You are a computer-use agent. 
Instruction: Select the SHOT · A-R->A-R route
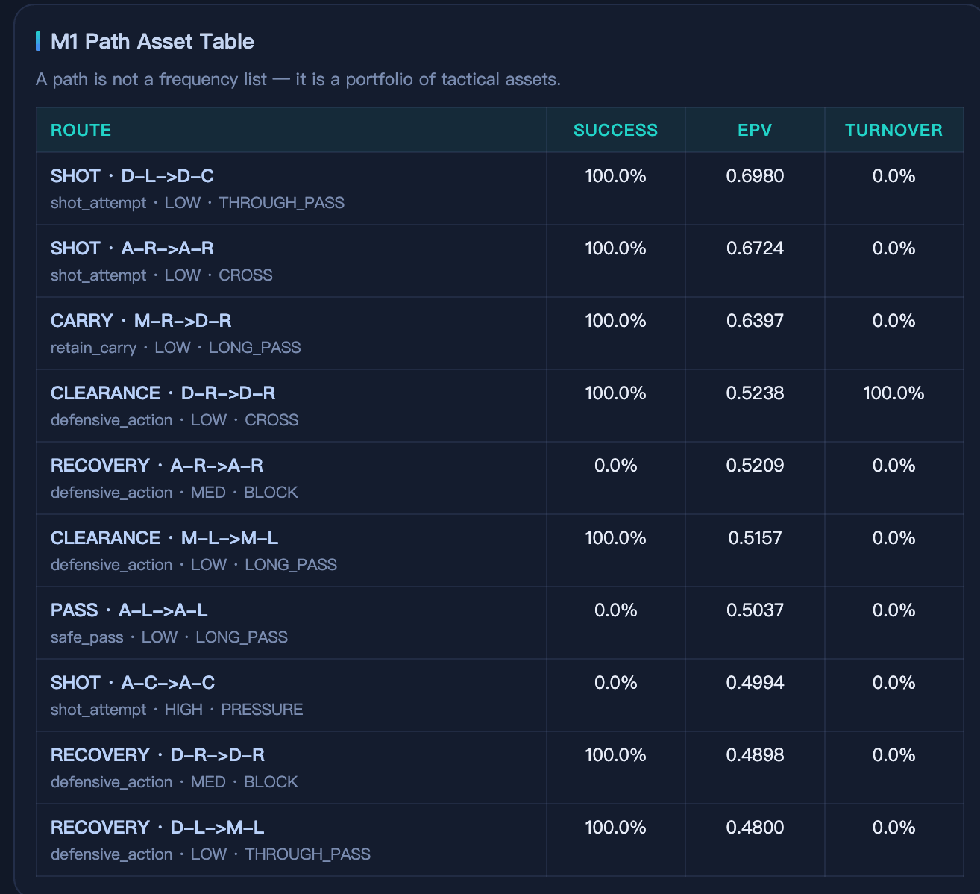click(x=132, y=248)
